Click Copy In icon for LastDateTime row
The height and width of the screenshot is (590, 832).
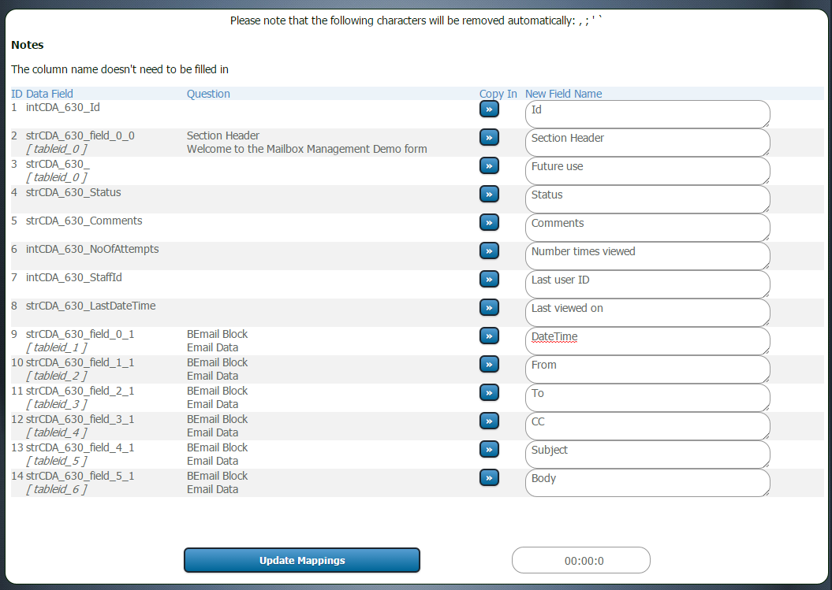pyautogui.click(x=489, y=307)
